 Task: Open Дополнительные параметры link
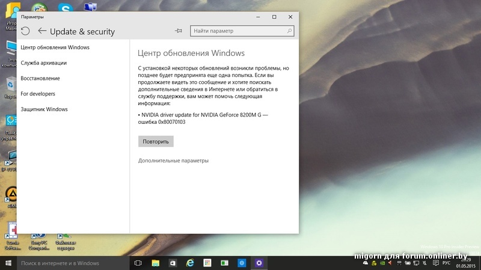173,161
